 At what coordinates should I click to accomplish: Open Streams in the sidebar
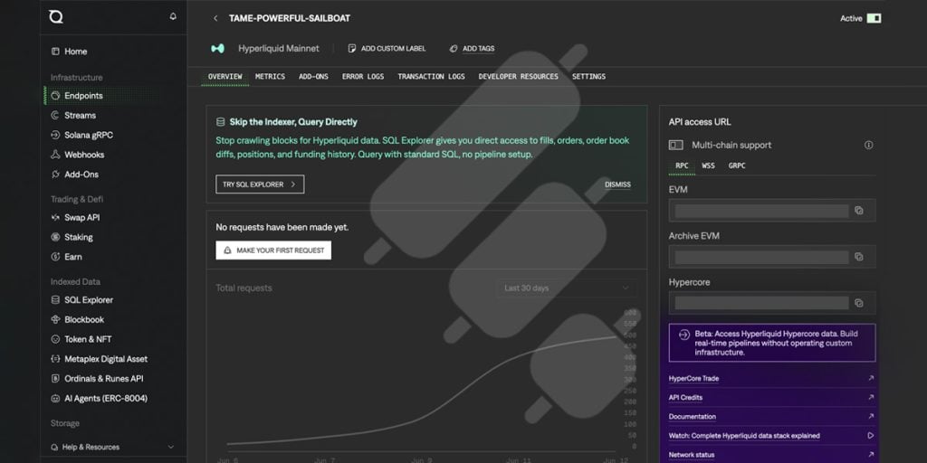pos(74,115)
